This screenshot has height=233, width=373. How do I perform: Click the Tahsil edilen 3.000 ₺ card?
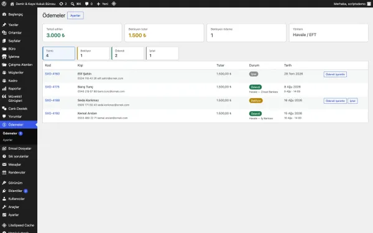(x=82, y=33)
